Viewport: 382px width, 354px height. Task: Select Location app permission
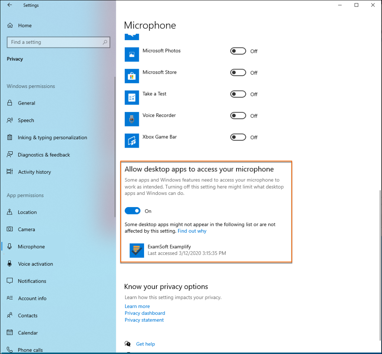coord(27,212)
